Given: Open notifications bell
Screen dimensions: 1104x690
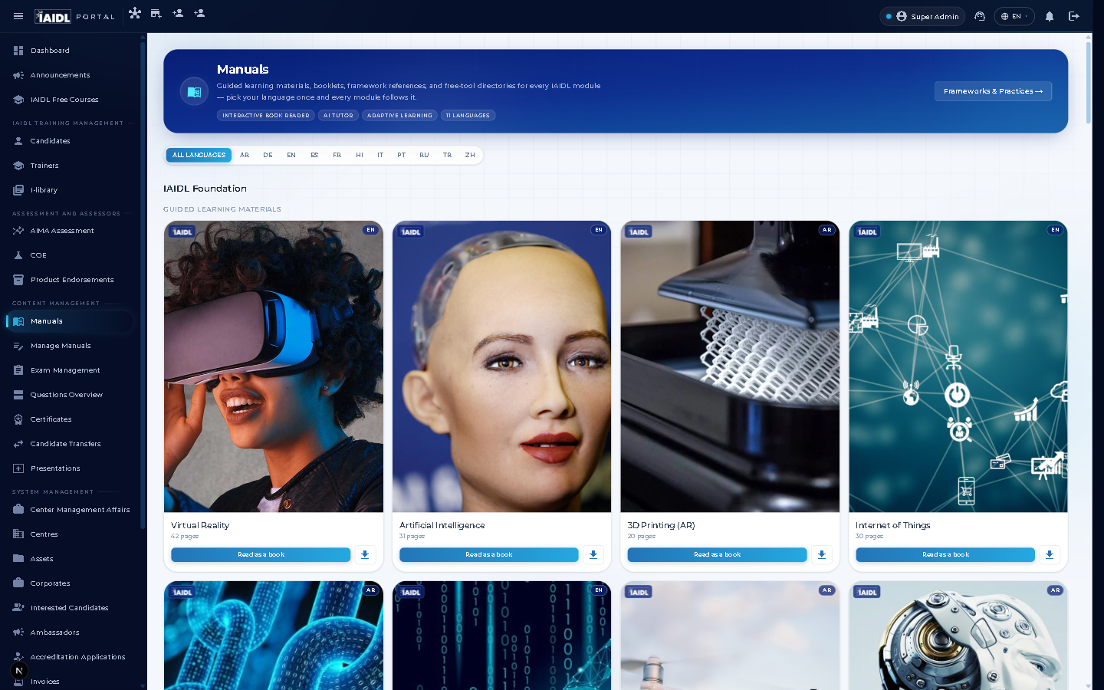Looking at the screenshot, I should (x=1050, y=16).
